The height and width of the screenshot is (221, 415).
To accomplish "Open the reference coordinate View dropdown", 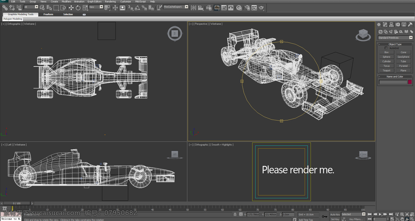I will 96,7.
